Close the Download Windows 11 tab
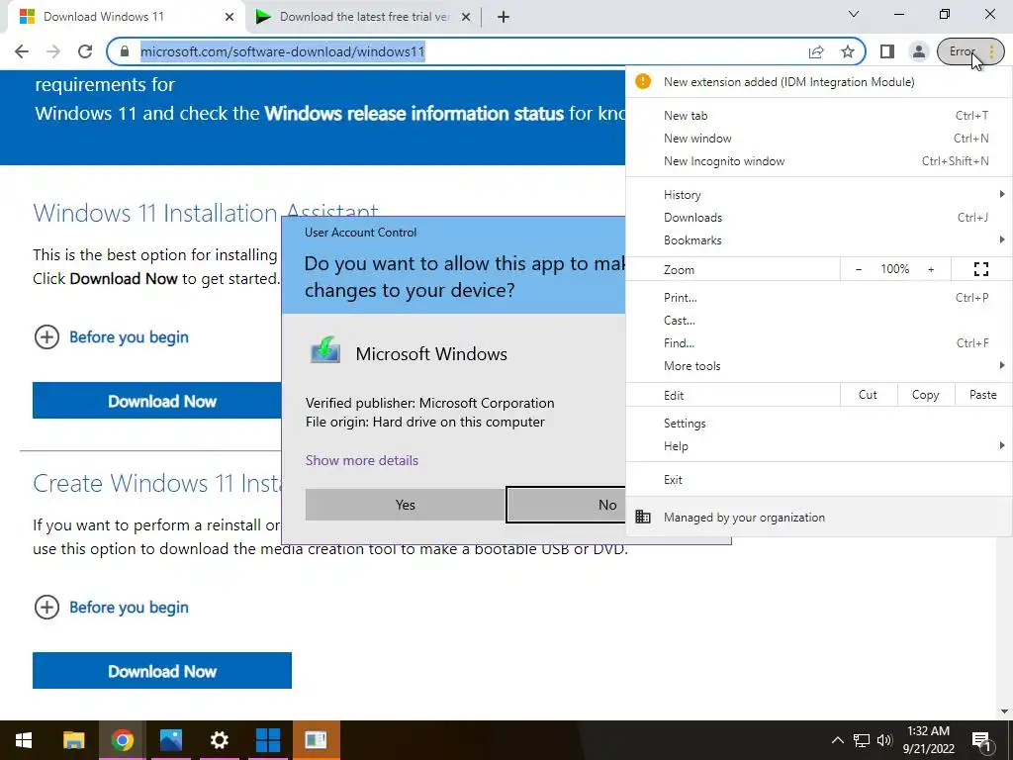The height and width of the screenshot is (760, 1013). point(230,17)
